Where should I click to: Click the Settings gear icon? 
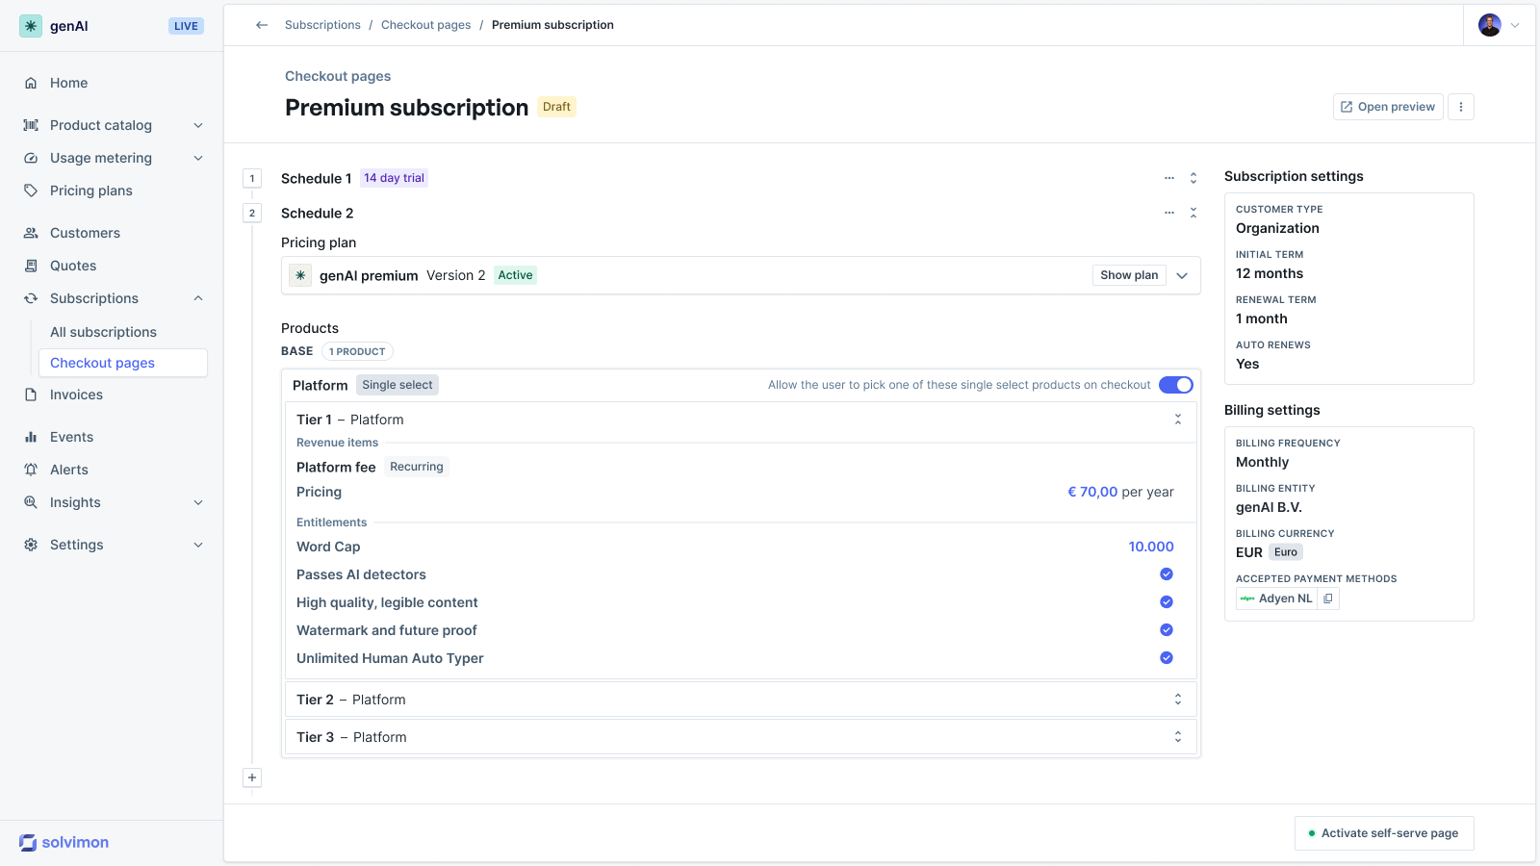[x=31, y=545]
